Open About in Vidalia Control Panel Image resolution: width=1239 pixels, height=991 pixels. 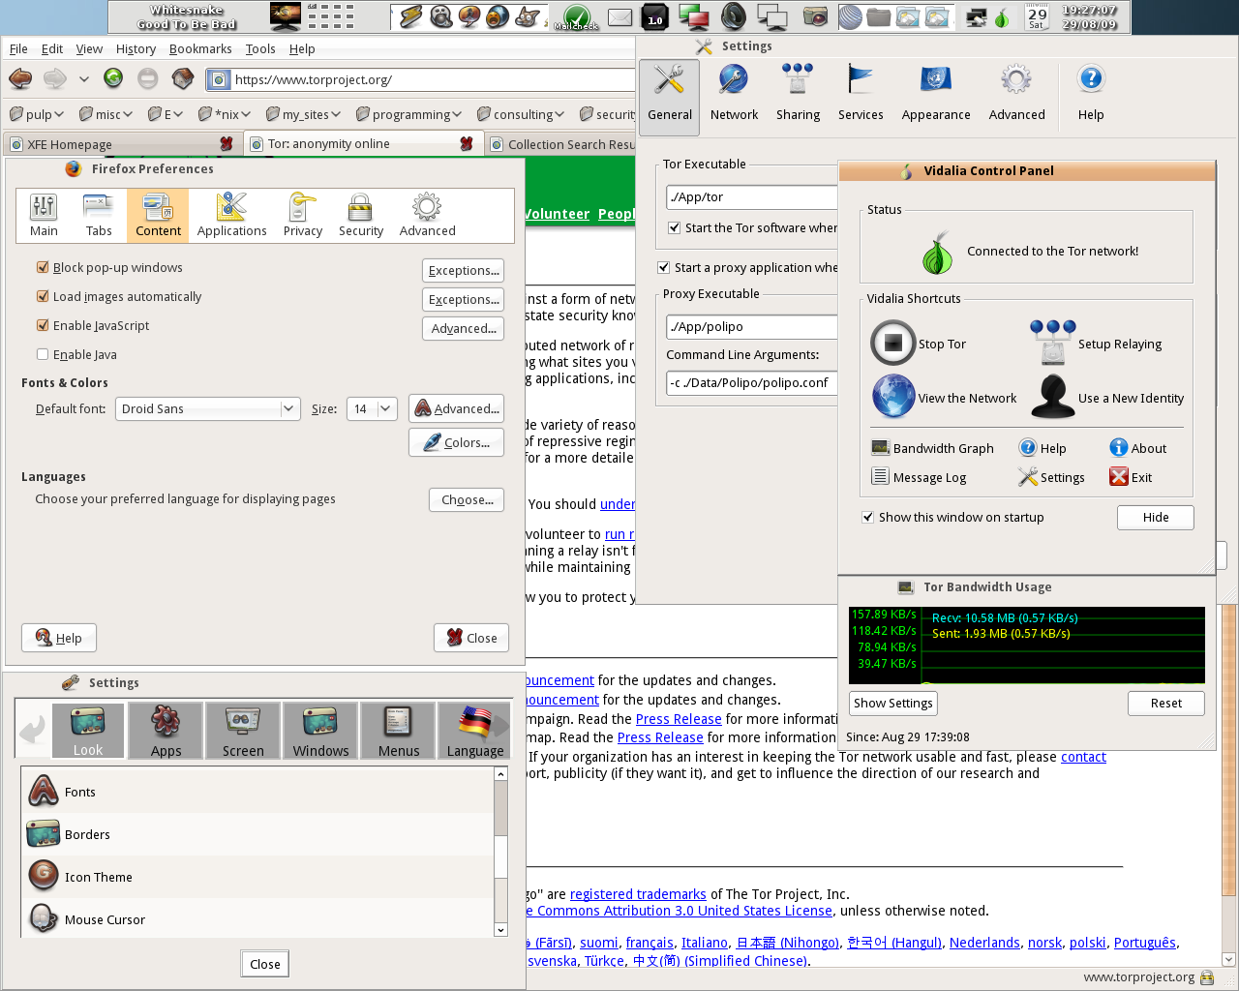pyautogui.click(x=1137, y=448)
